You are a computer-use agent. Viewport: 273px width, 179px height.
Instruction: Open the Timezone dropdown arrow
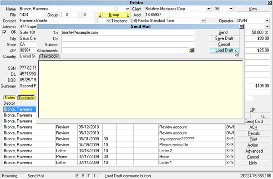pos(203,21)
